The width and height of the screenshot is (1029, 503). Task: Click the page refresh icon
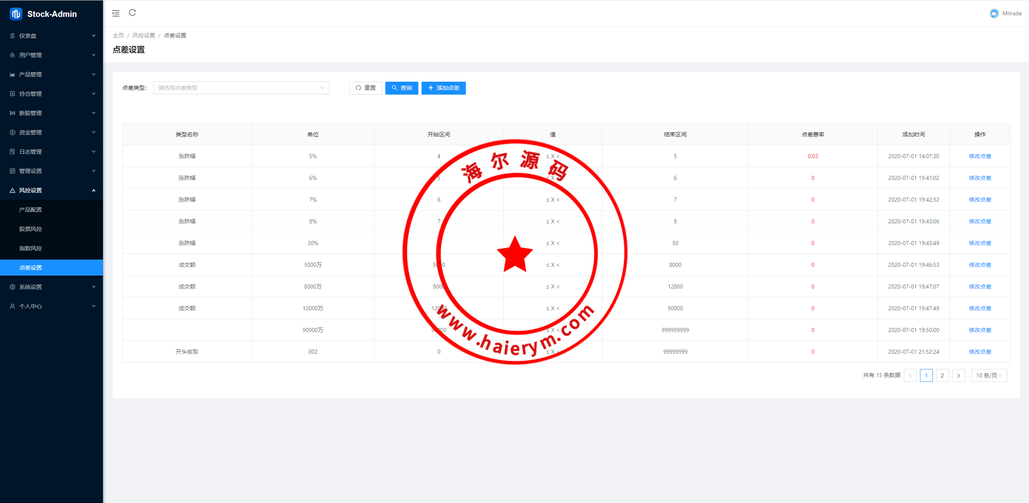pos(132,13)
